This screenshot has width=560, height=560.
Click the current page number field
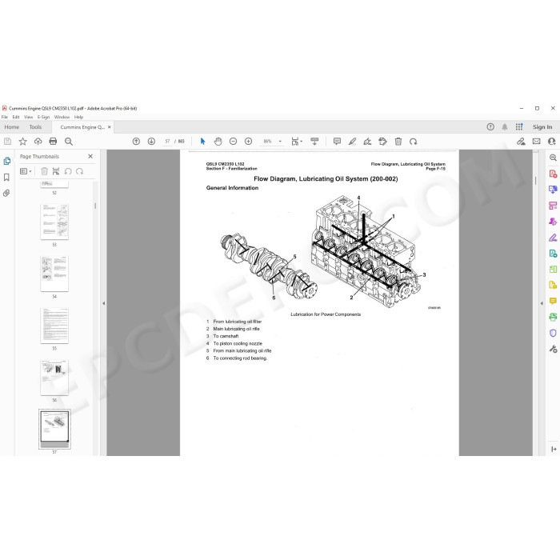click(167, 142)
